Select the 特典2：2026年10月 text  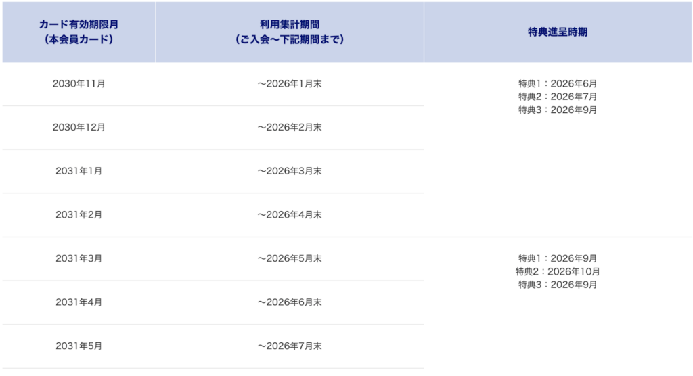(x=558, y=271)
